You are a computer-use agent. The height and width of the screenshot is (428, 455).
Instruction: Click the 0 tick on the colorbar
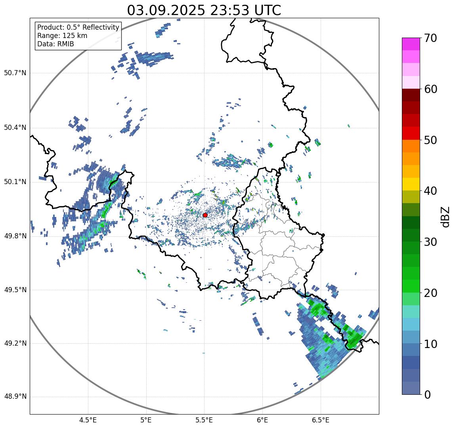coord(427,395)
